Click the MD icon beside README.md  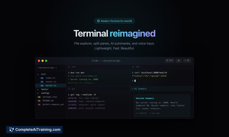(39, 101)
